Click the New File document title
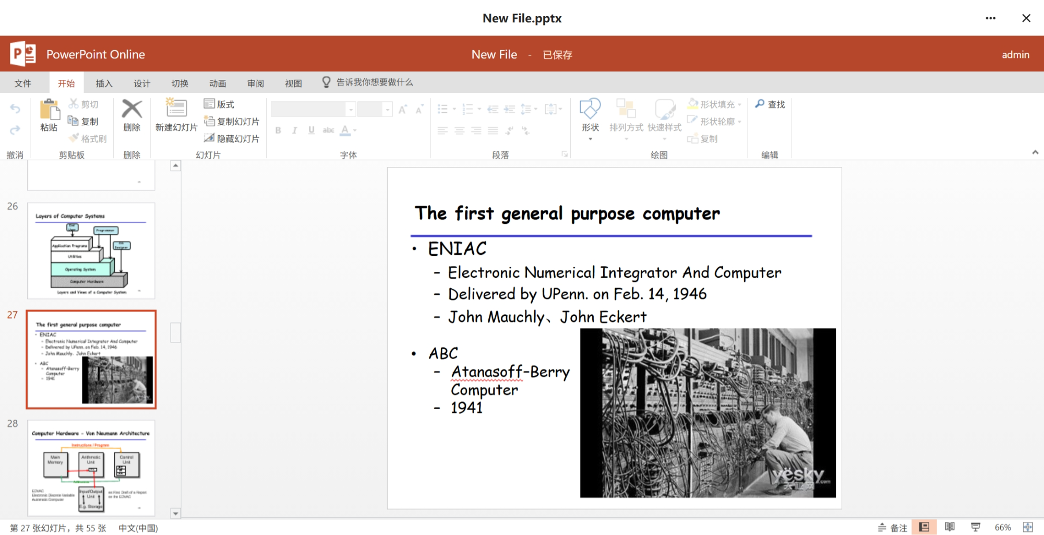The width and height of the screenshot is (1044, 535). (494, 54)
